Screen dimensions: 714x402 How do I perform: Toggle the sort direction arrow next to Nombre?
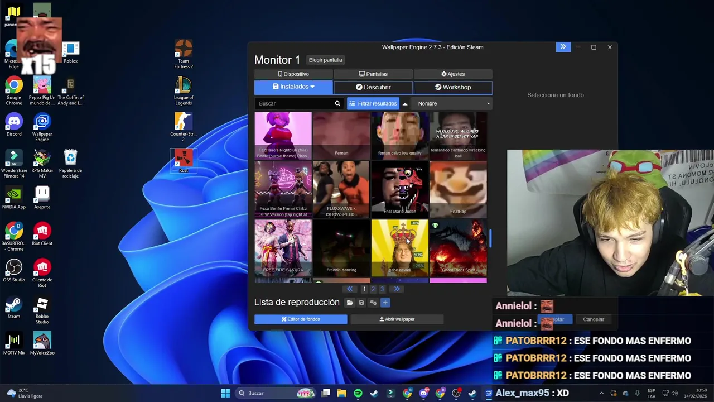tap(405, 103)
